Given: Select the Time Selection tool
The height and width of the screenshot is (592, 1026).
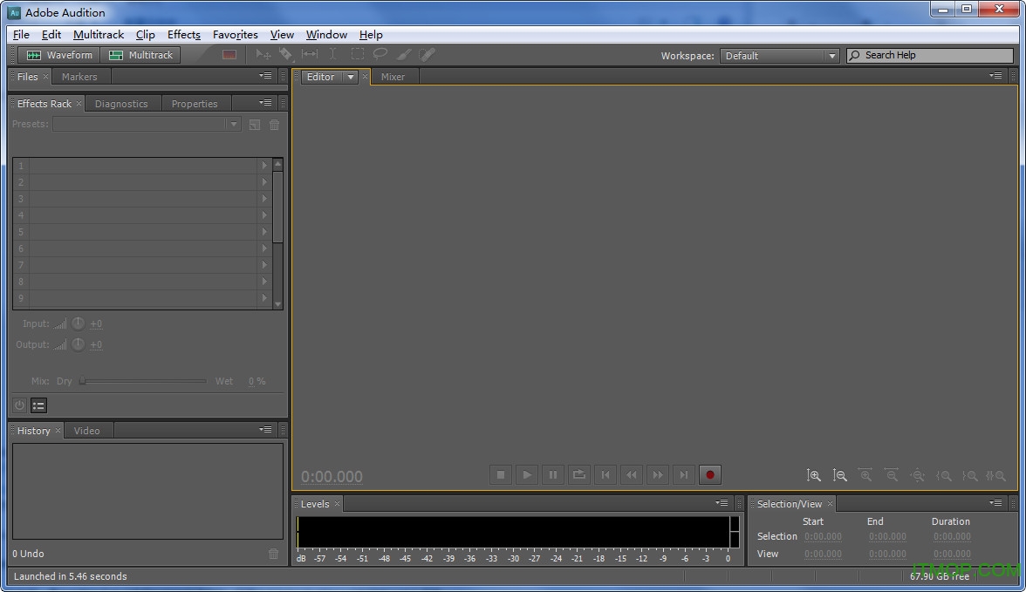Looking at the screenshot, I should coord(333,55).
